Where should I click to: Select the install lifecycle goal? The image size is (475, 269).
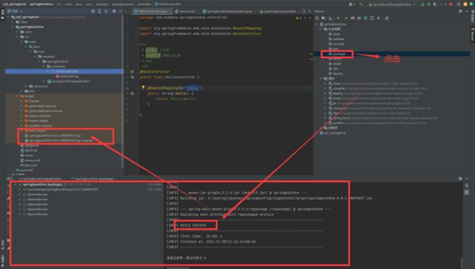(x=337, y=63)
